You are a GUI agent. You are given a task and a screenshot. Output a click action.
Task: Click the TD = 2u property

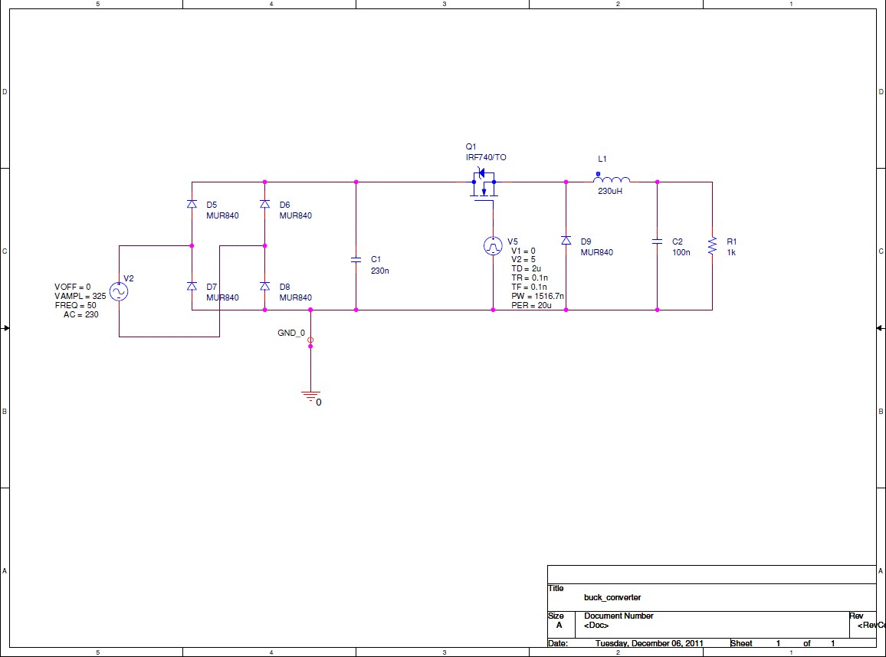pos(526,268)
